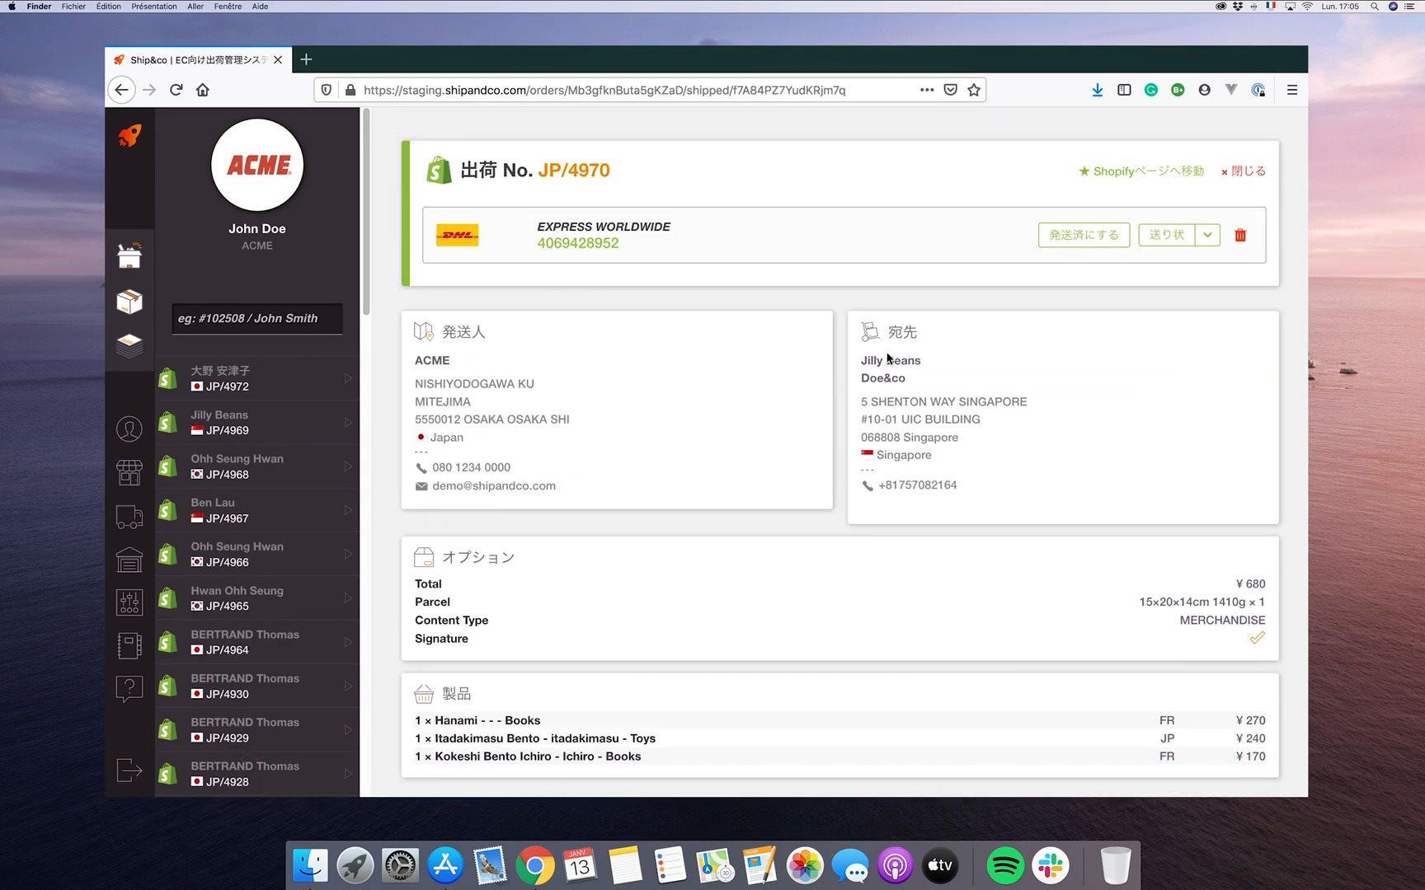
Task: Open the Édition menu in menu bar
Action: point(108,7)
